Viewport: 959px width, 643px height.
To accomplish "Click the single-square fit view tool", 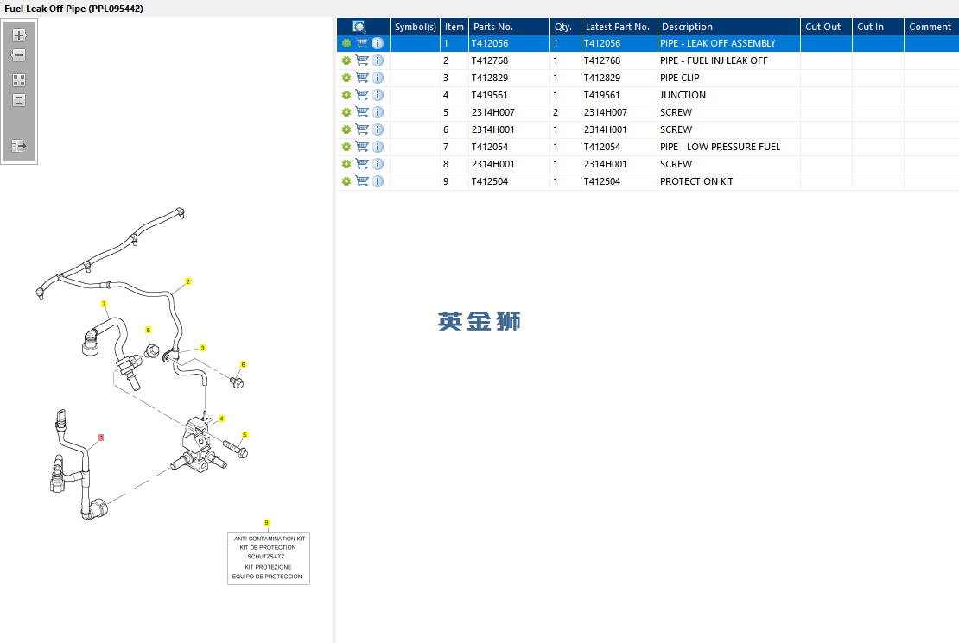I will coord(19,100).
